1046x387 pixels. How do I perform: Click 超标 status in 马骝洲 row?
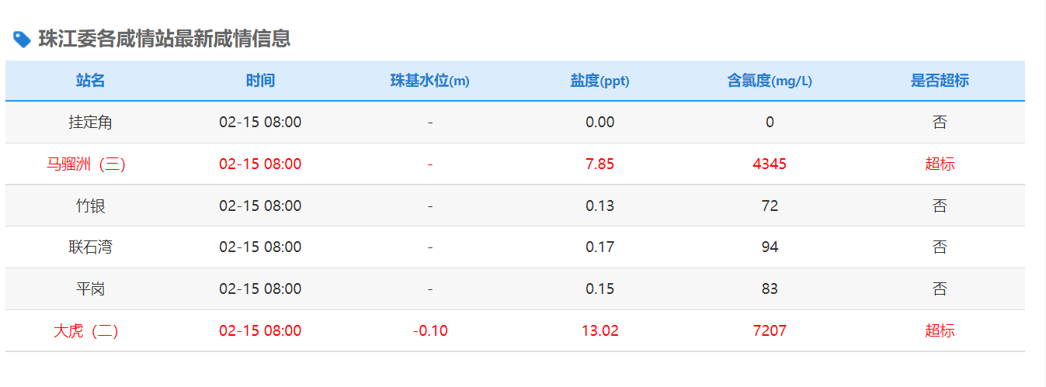[940, 164]
